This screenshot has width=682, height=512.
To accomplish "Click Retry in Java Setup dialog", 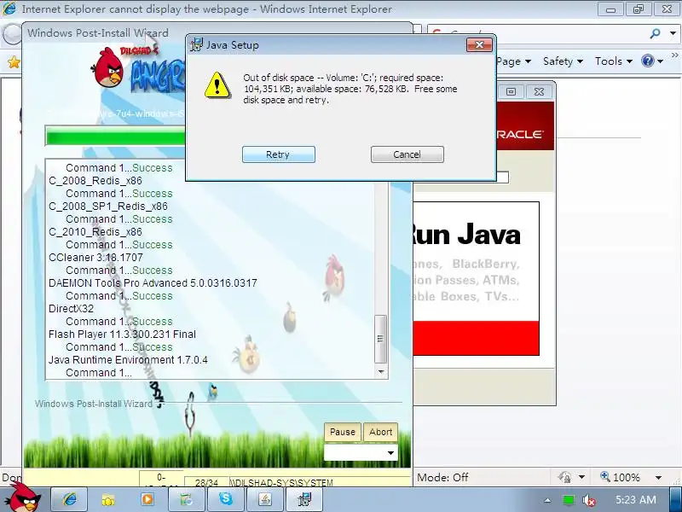I will pyautogui.click(x=279, y=154).
